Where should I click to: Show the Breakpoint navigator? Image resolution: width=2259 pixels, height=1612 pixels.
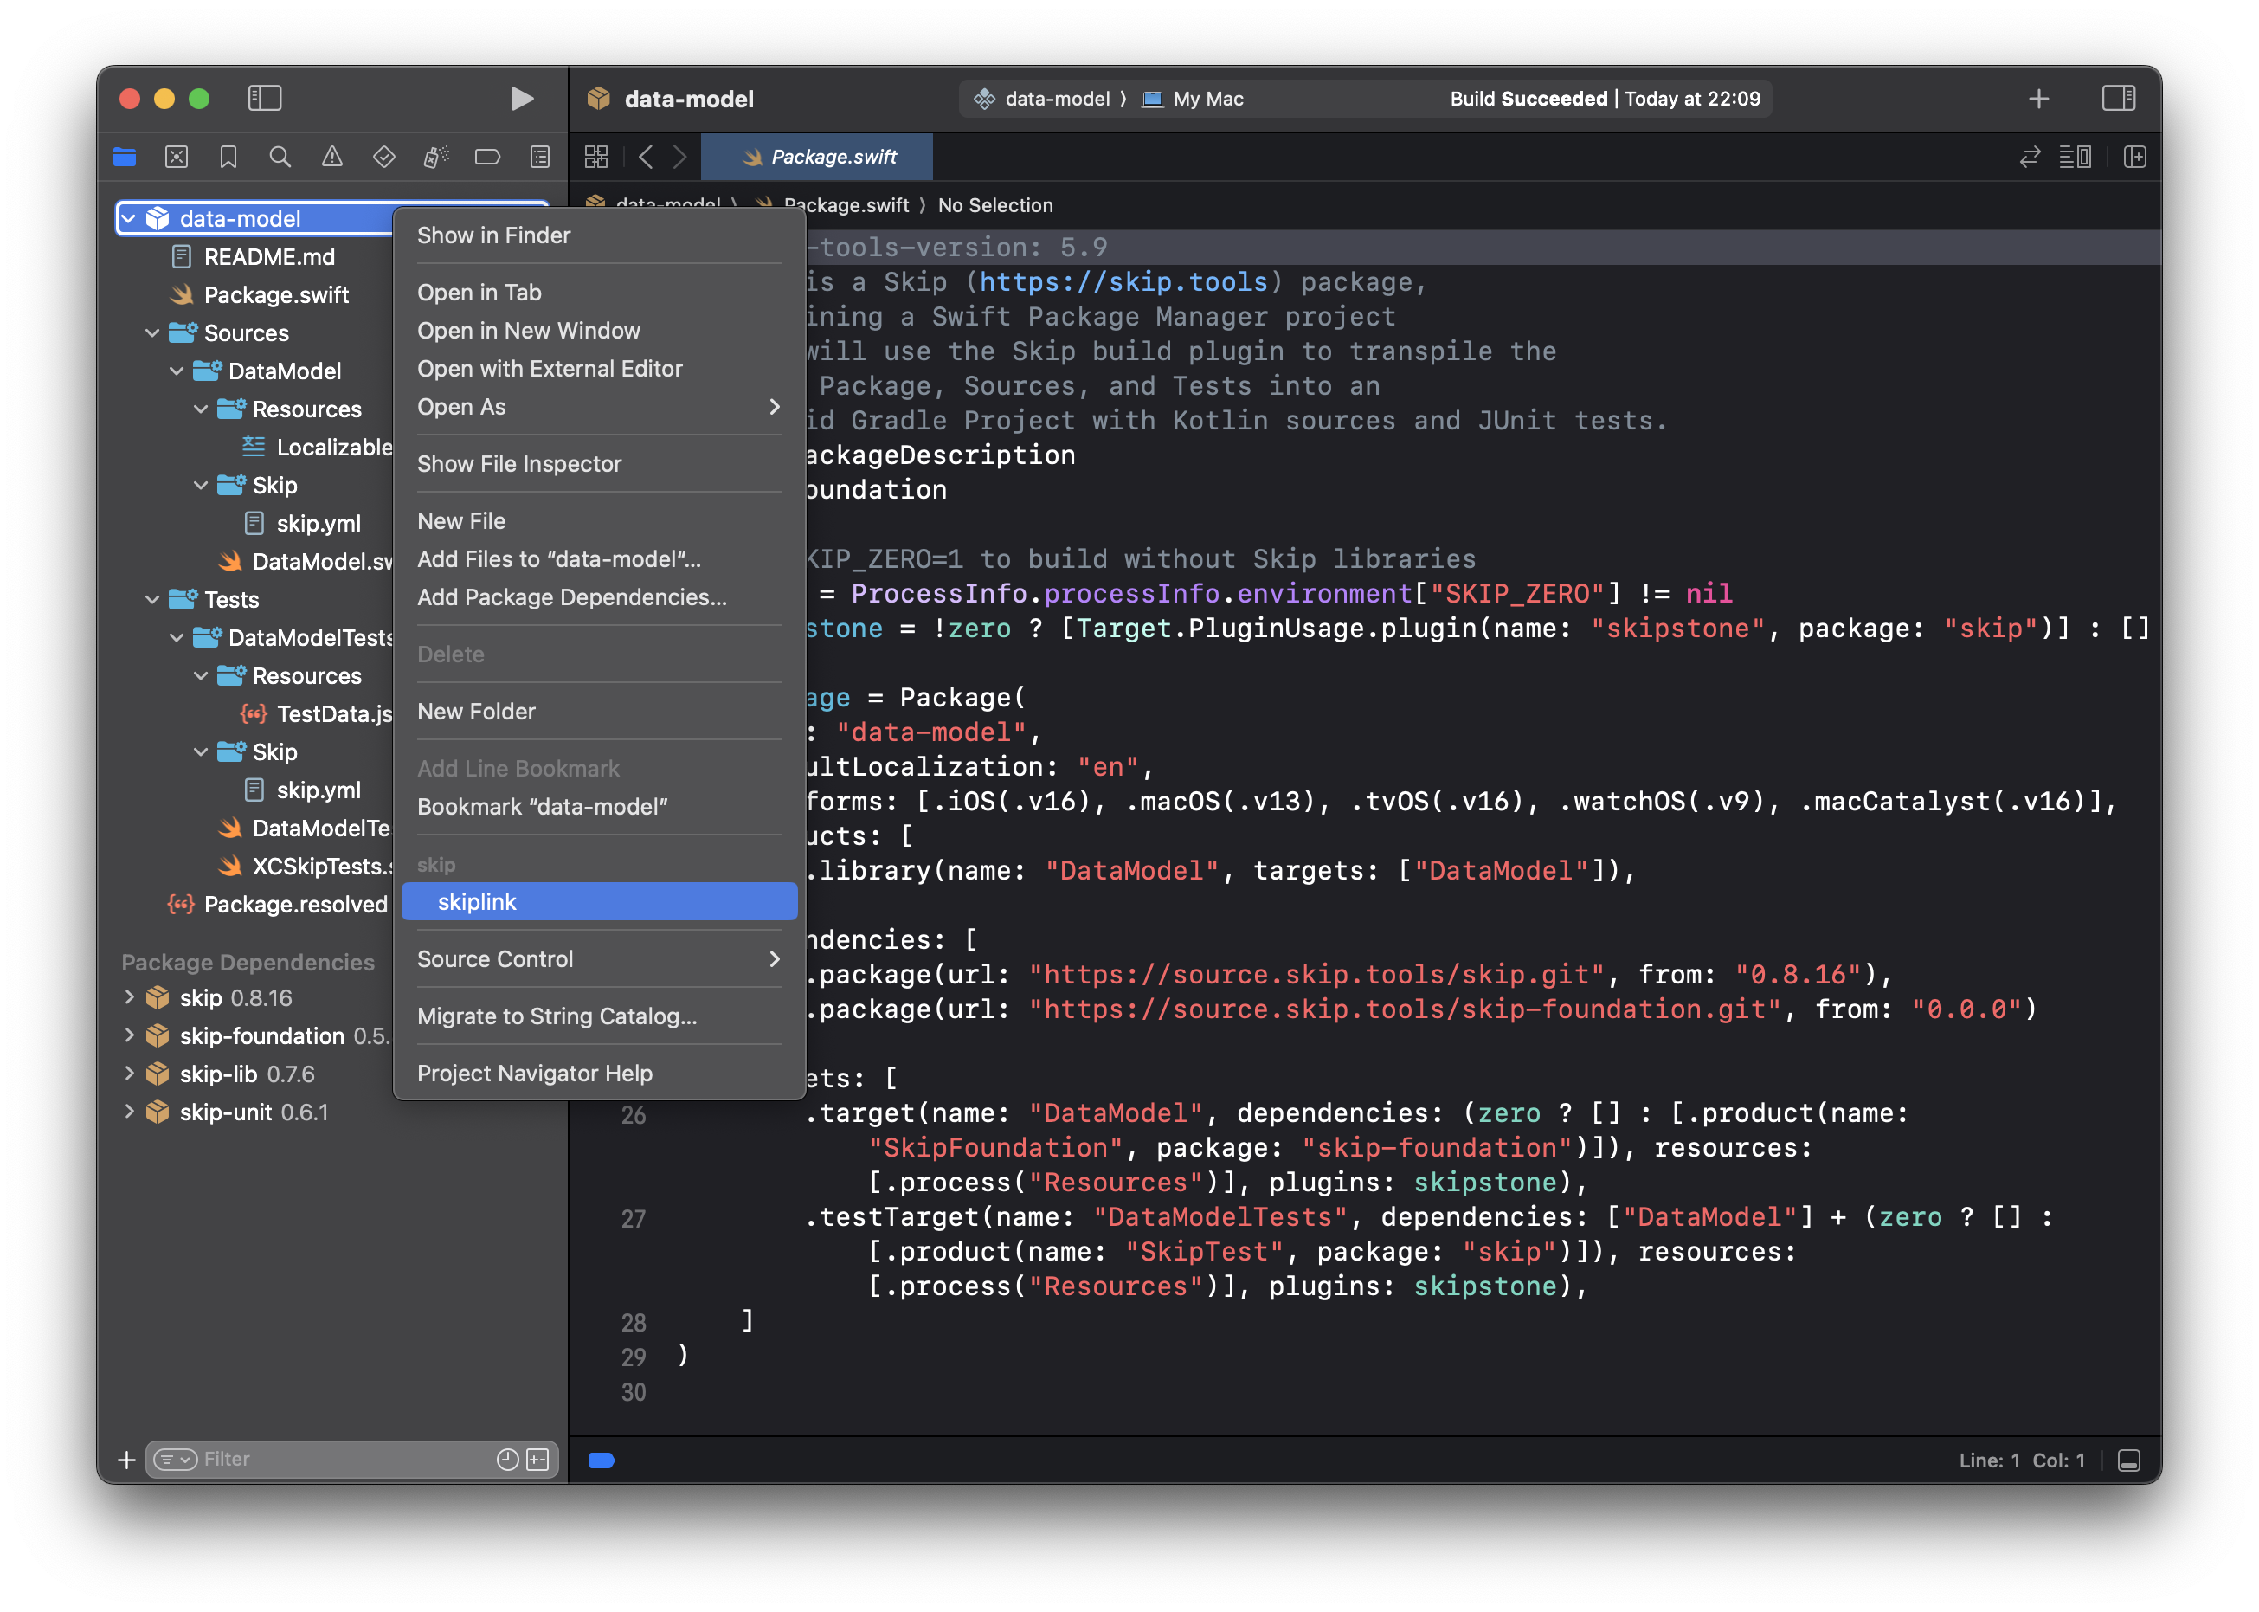(487, 157)
